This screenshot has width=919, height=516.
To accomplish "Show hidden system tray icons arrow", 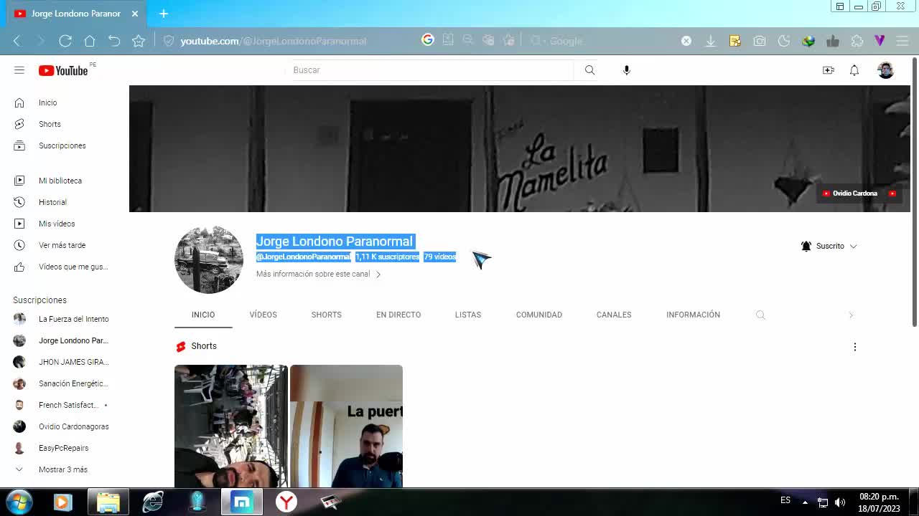I will (x=805, y=502).
